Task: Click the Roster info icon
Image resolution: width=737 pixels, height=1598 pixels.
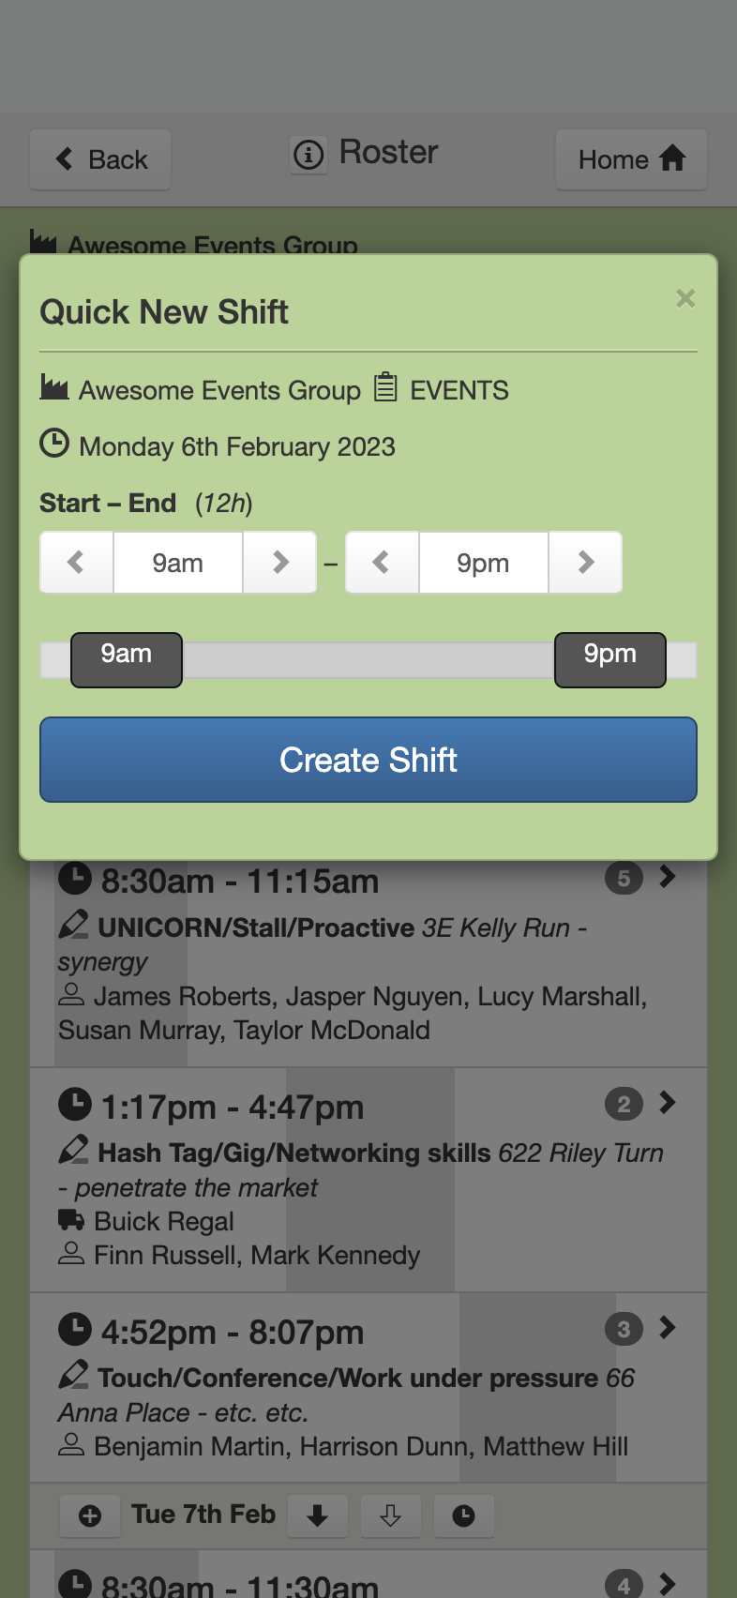Action: [x=308, y=154]
